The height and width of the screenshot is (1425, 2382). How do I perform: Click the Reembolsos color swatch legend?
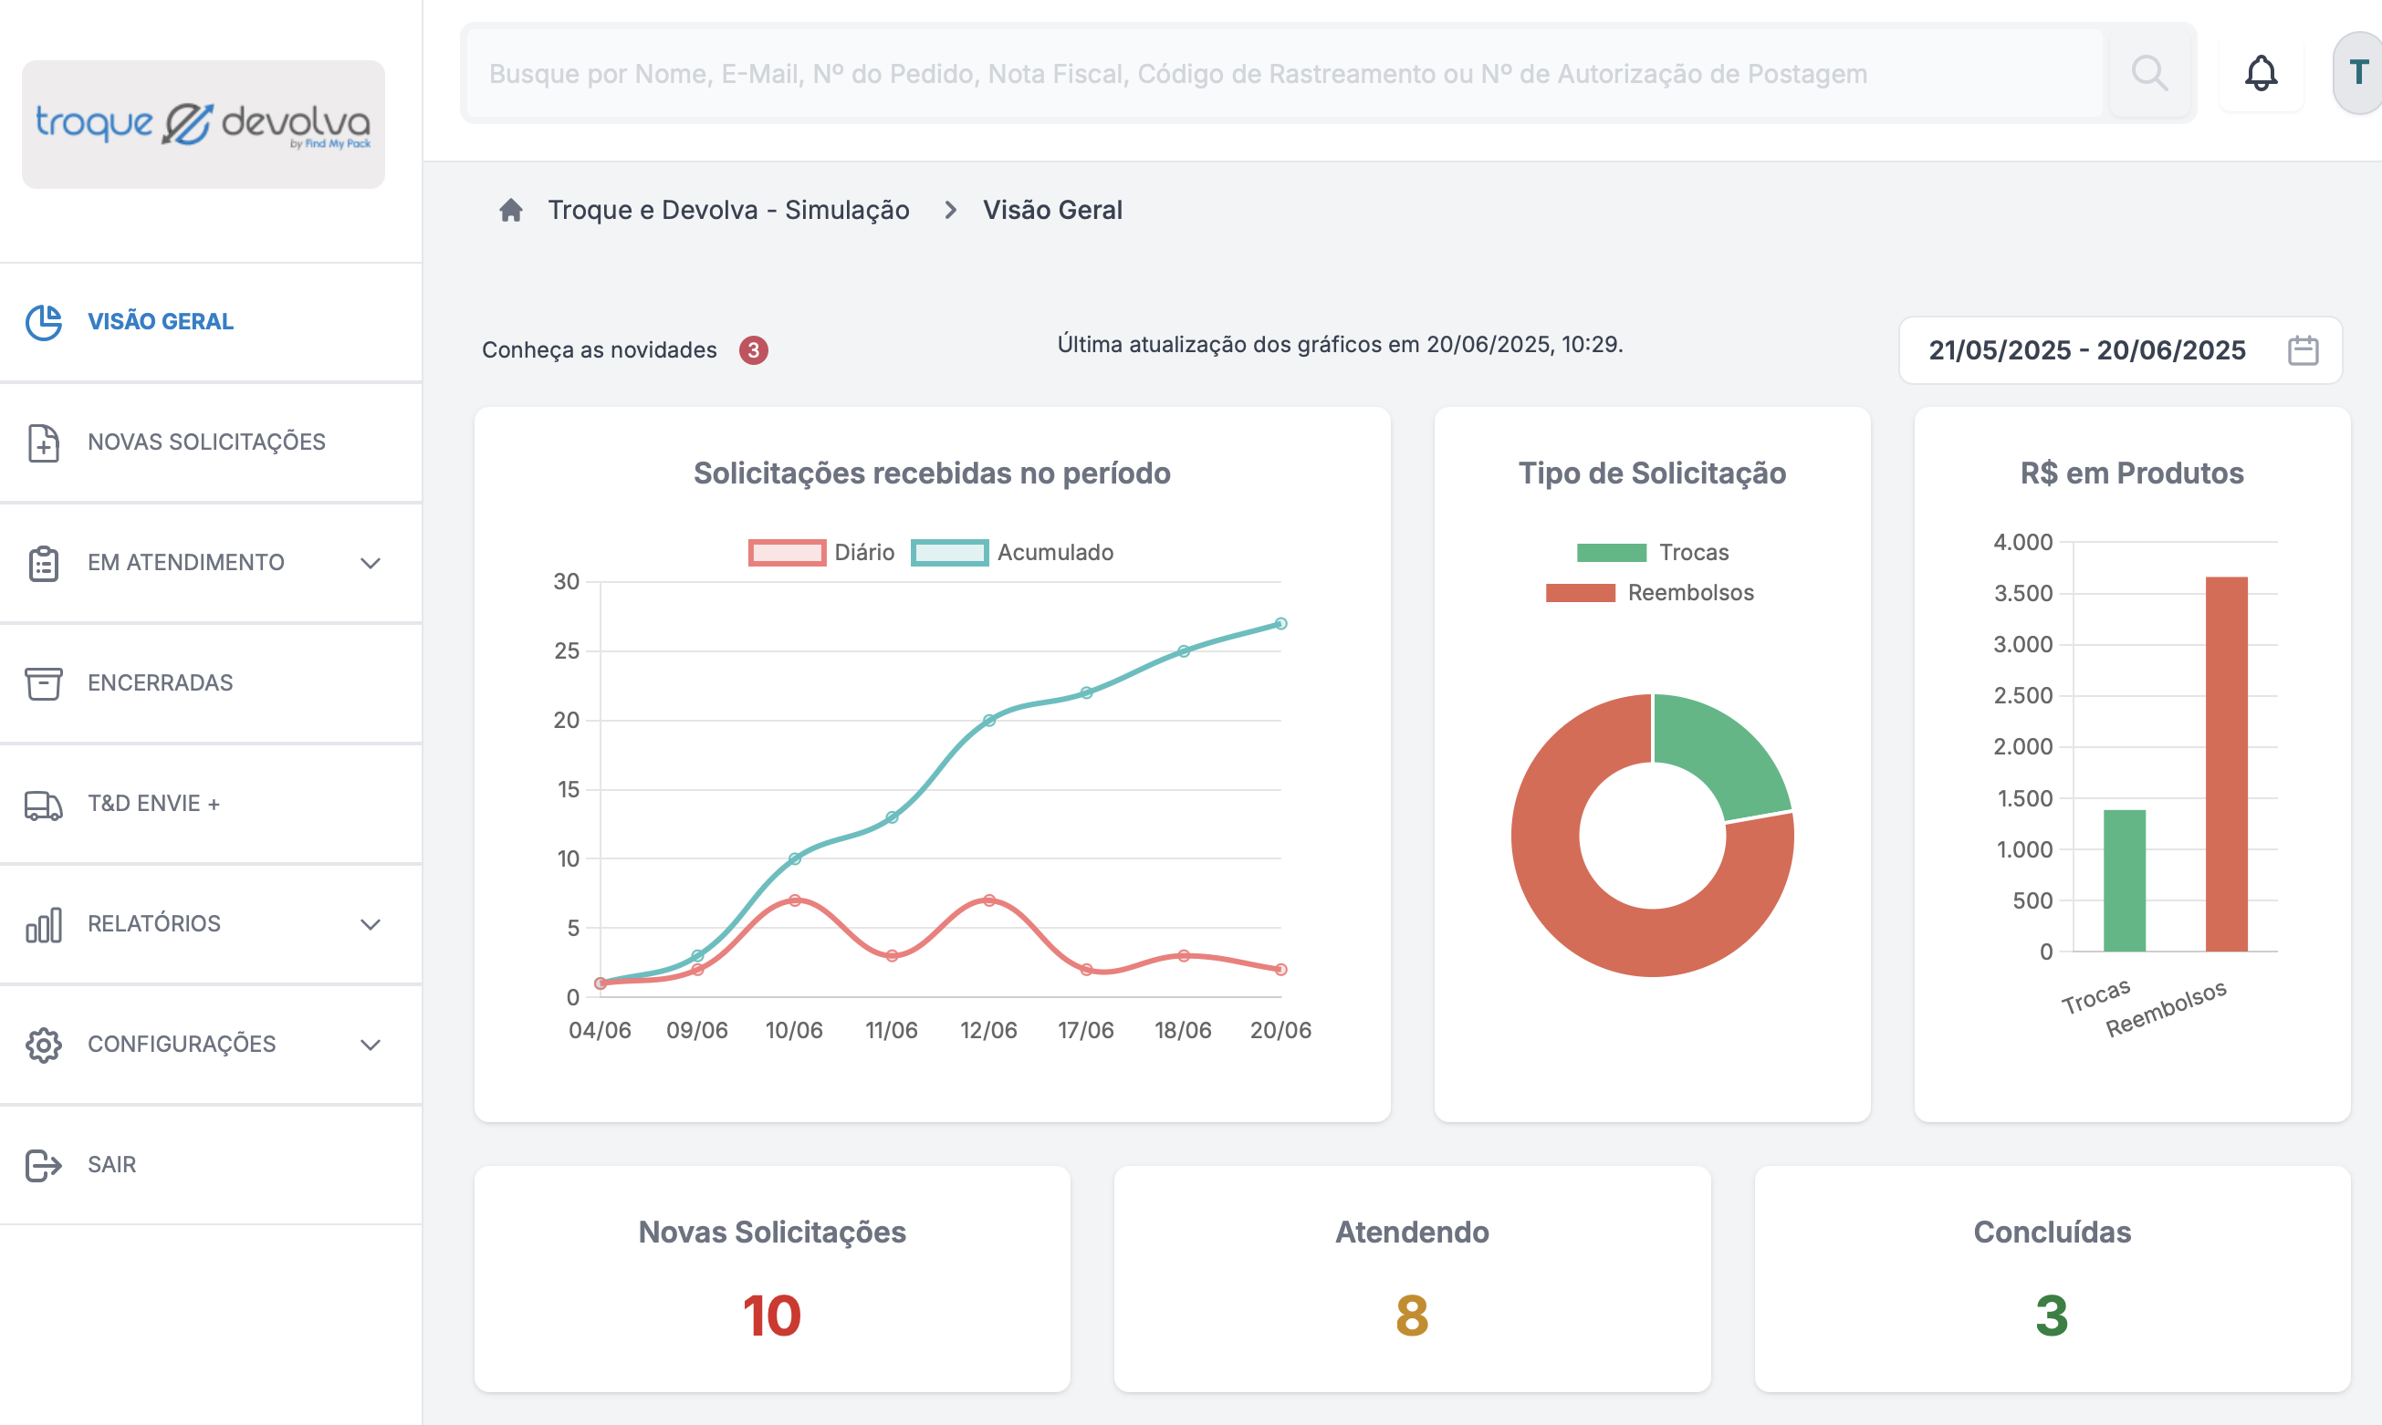point(1580,592)
